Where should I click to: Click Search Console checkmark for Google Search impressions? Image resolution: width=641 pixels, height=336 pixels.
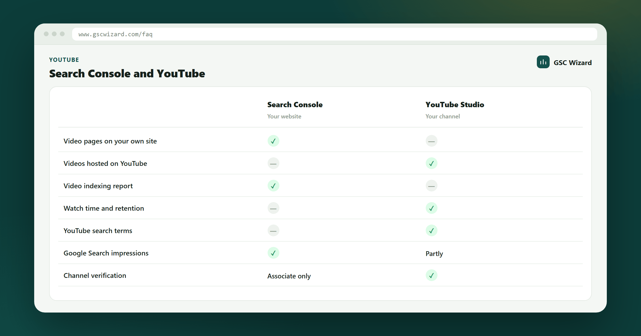point(273,253)
